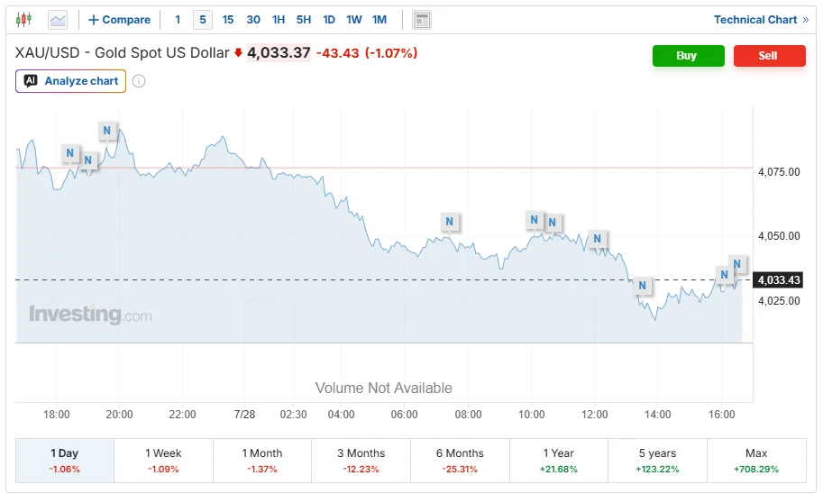
Task: Open the rightmost news marker near 16:00
Action: click(737, 263)
